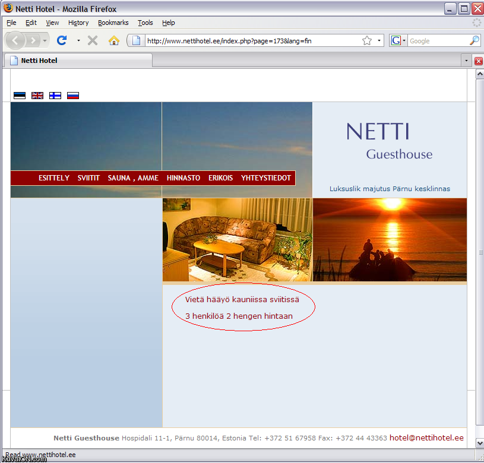The image size is (484, 463).
Task: Click the suite living room photo
Action: click(x=237, y=240)
